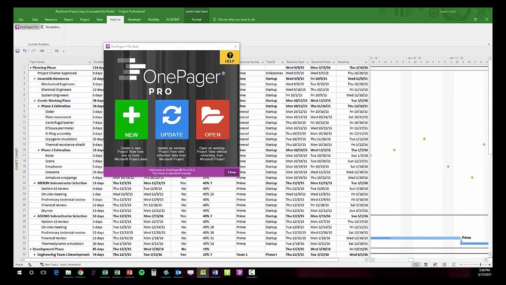Open the Report ribbon tab

(x=68, y=19)
